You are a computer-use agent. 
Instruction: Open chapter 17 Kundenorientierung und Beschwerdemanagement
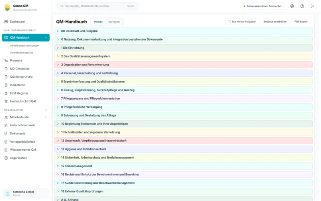click(183, 183)
